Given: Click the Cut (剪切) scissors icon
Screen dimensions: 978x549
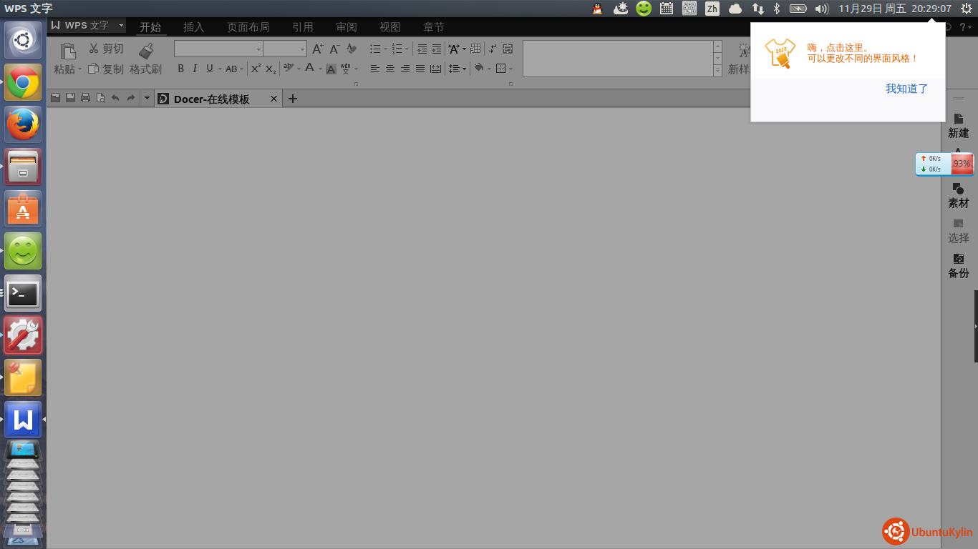Looking at the screenshot, I should (94, 49).
